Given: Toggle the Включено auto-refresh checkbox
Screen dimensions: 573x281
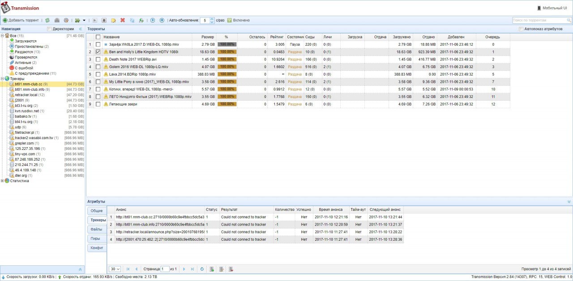Looking at the screenshot, I should point(229,20).
